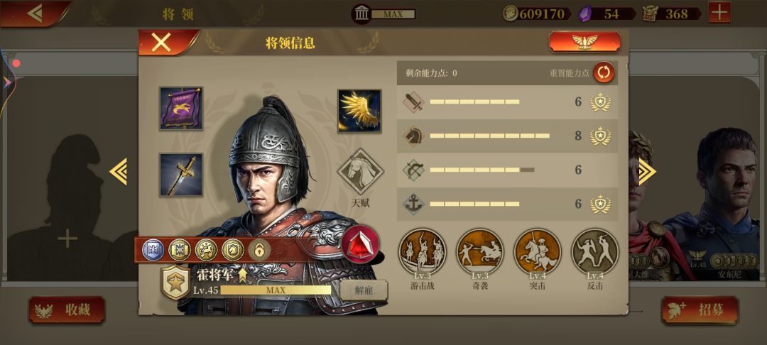Click the 招募 recruit button

pyautogui.click(x=700, y=310)
